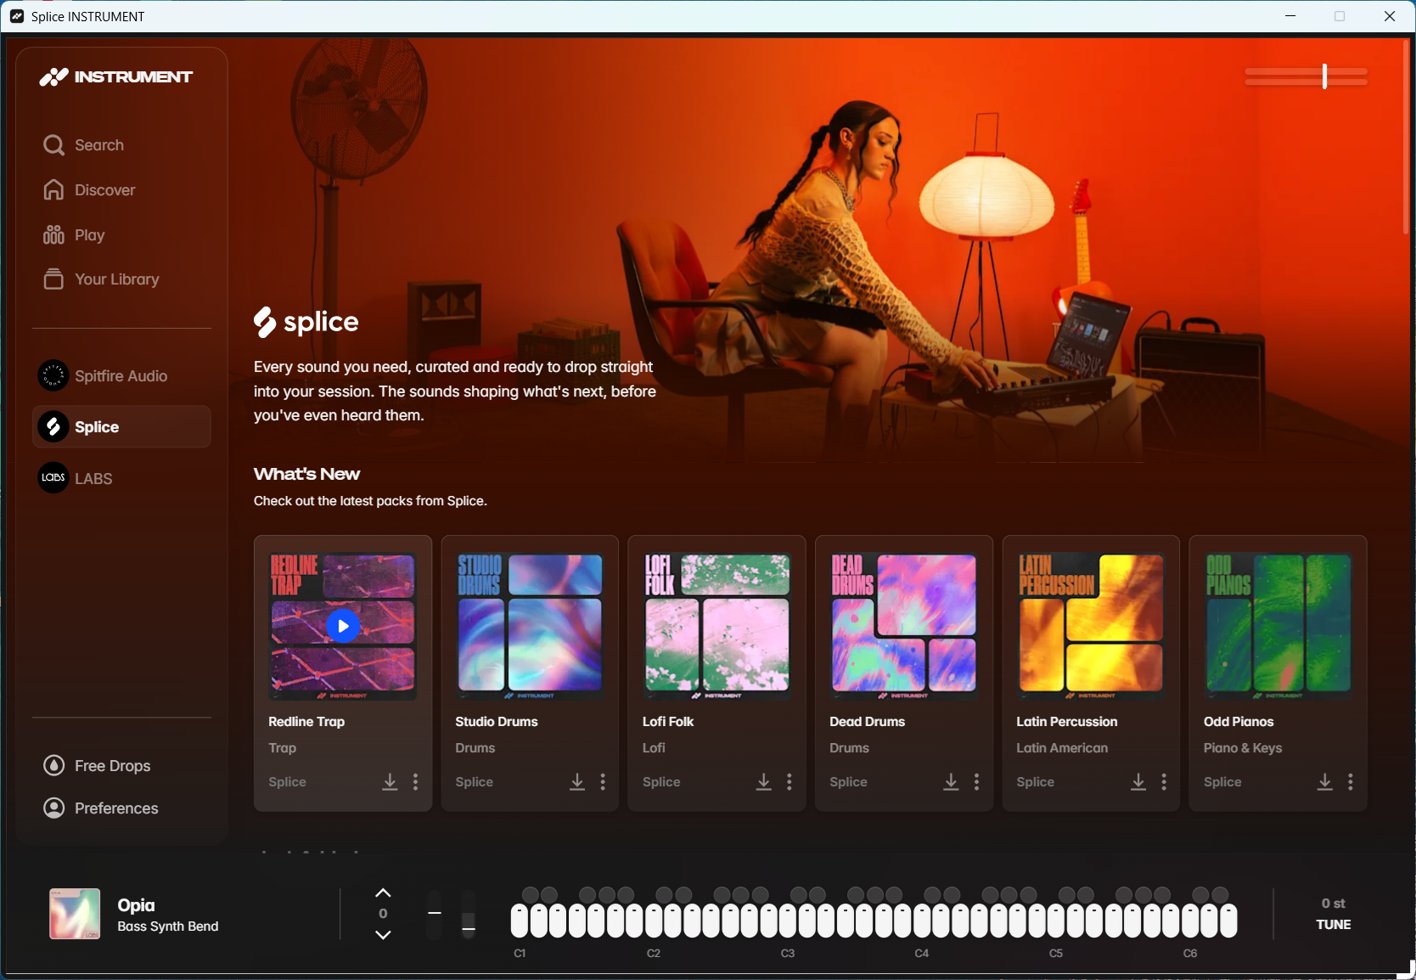This screenshot has width=1416, height=980.
Task: Open Dead Drums more options menu
Action: point(976,782)
